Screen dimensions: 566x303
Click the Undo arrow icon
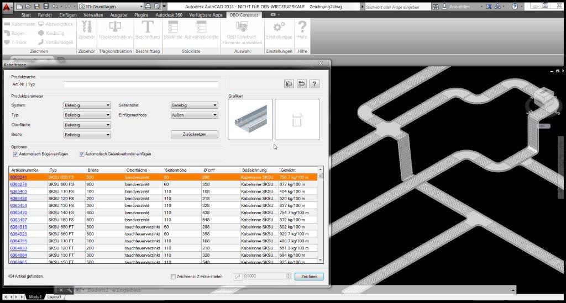click(x=55, y=7)
